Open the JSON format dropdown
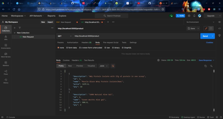Viewport: 223px width, 119px height. pyautogui.click(x=104, y=66)
